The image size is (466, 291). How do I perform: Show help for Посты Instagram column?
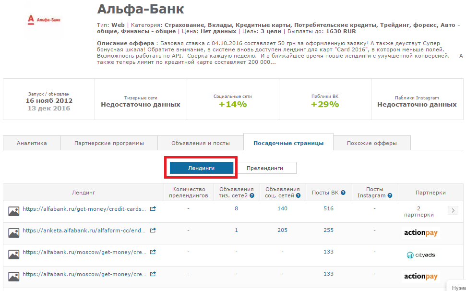390,195
